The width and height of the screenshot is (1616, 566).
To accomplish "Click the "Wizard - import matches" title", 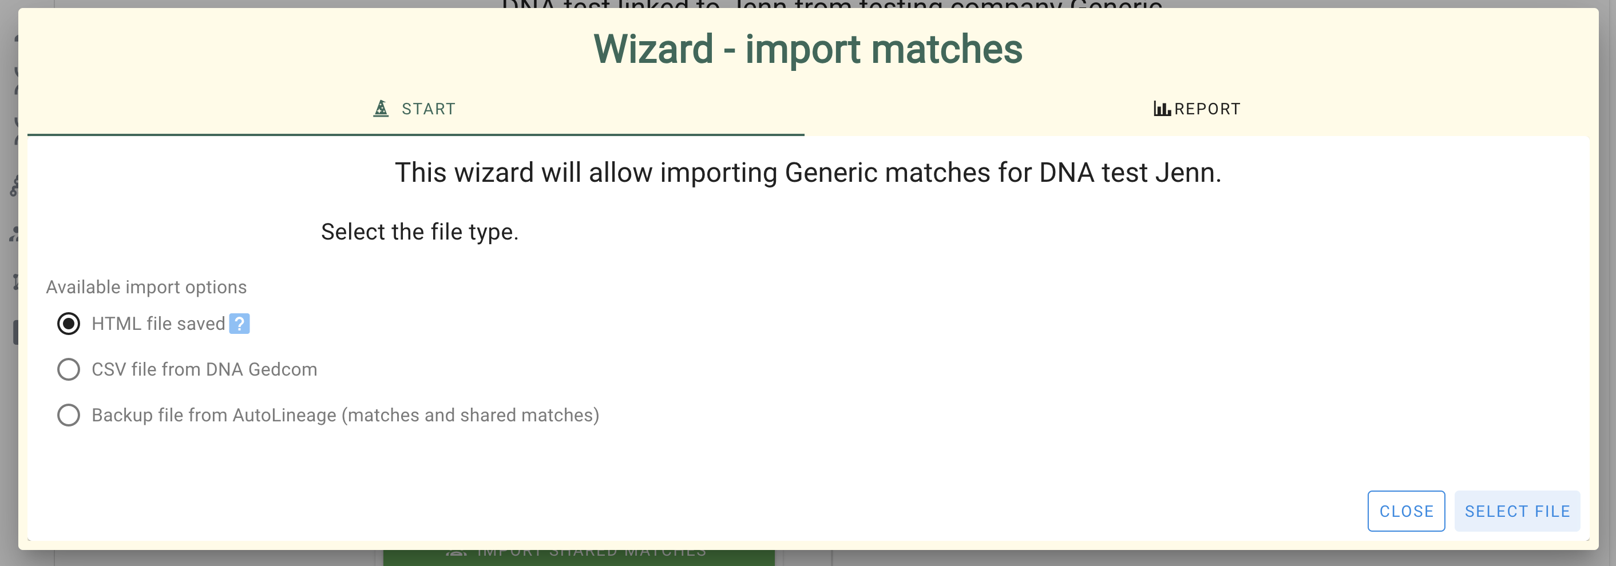I will point(808,49).
